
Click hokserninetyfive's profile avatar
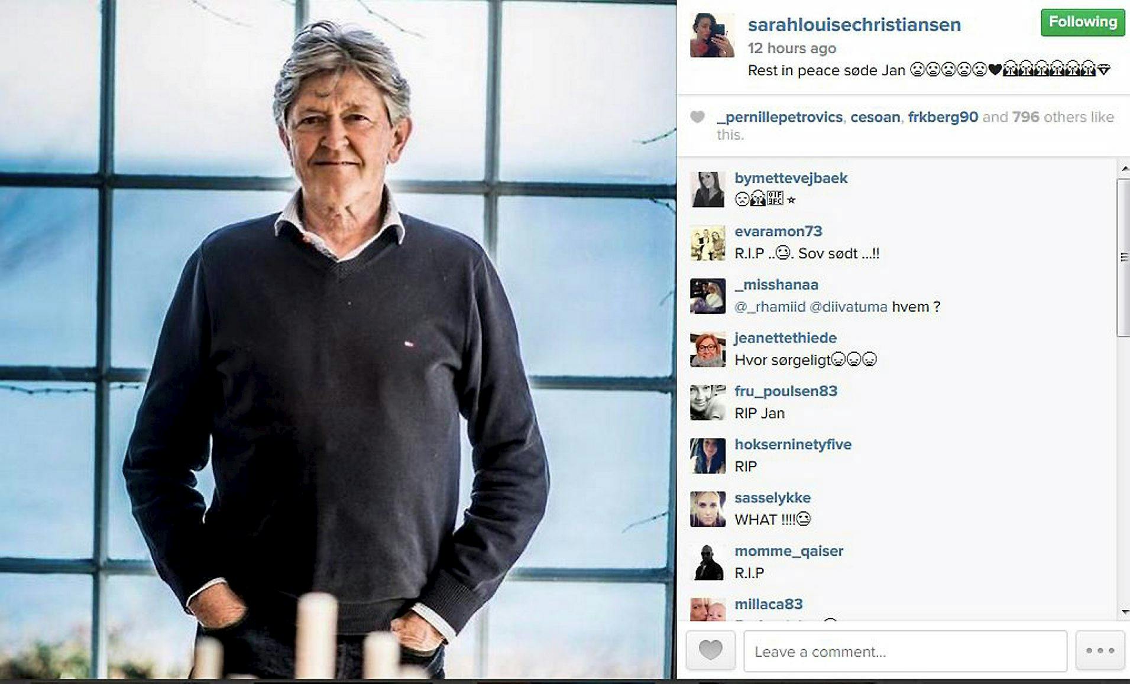tap(707, 455)
